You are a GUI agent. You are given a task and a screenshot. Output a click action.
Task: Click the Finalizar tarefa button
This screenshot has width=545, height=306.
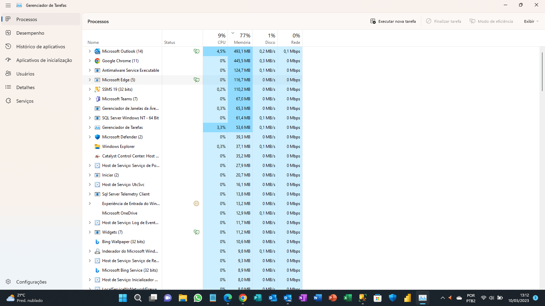coord(443,21)
